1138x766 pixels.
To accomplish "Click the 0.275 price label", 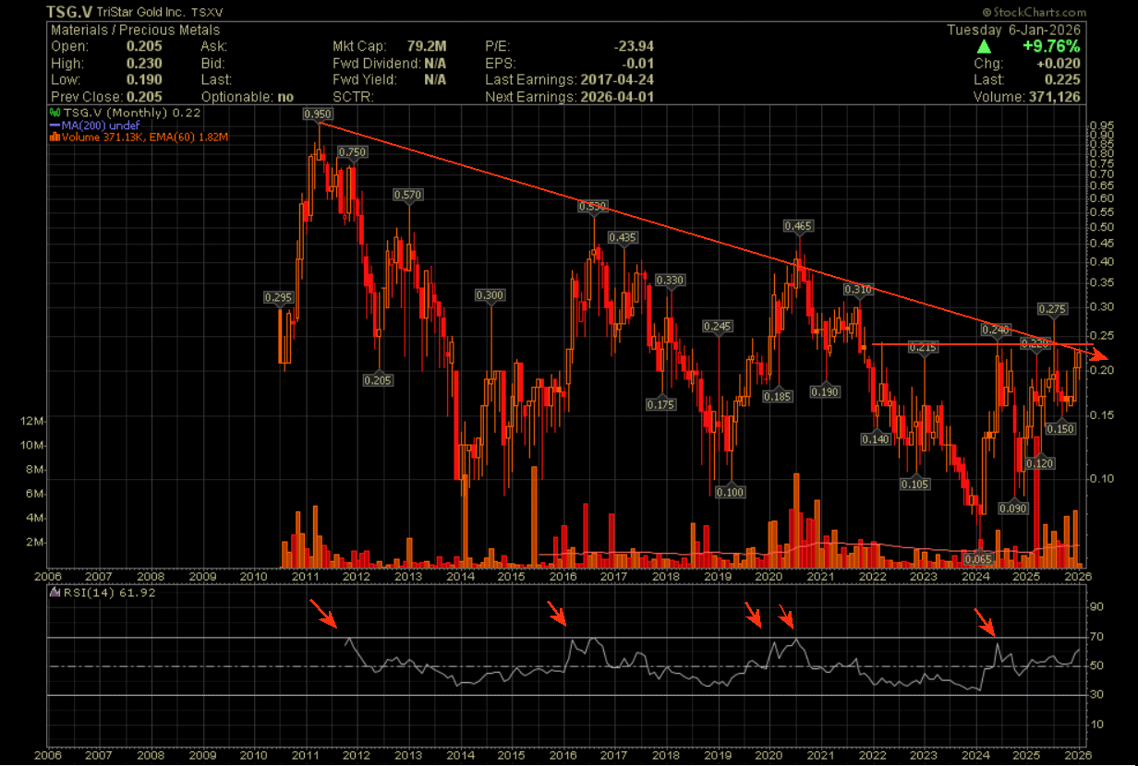I will click(1053, 309).
